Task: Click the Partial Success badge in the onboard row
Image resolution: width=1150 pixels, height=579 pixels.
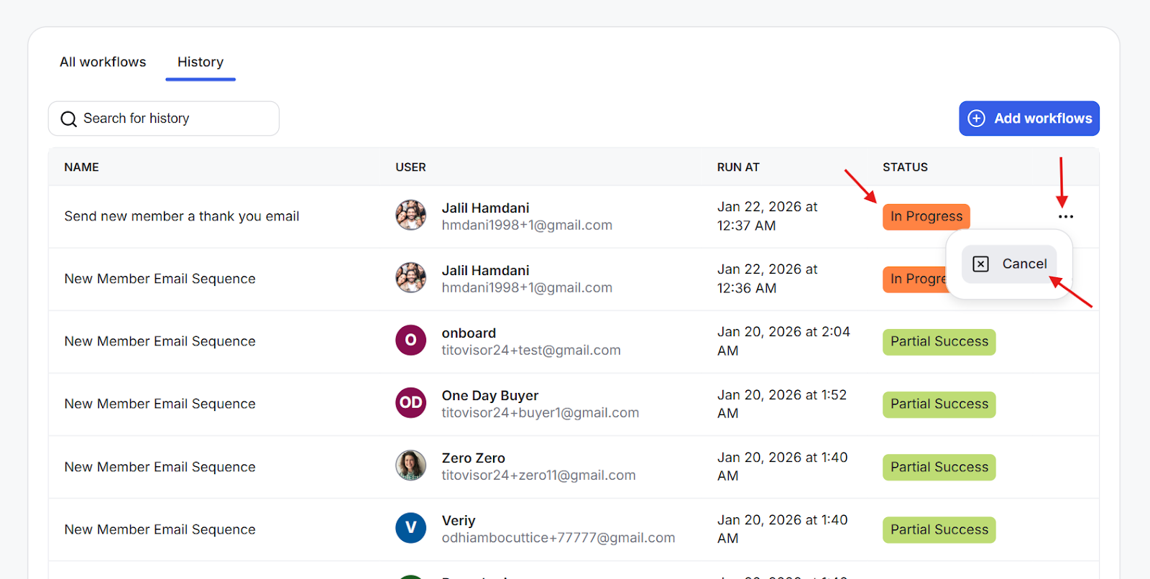Action: click(x=939, y=341)
